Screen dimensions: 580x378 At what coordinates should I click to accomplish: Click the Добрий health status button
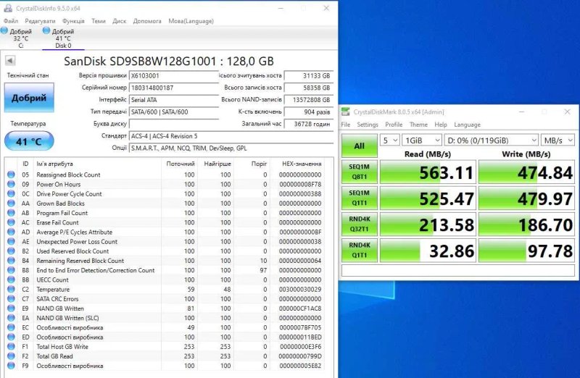(x=29, y=98)
